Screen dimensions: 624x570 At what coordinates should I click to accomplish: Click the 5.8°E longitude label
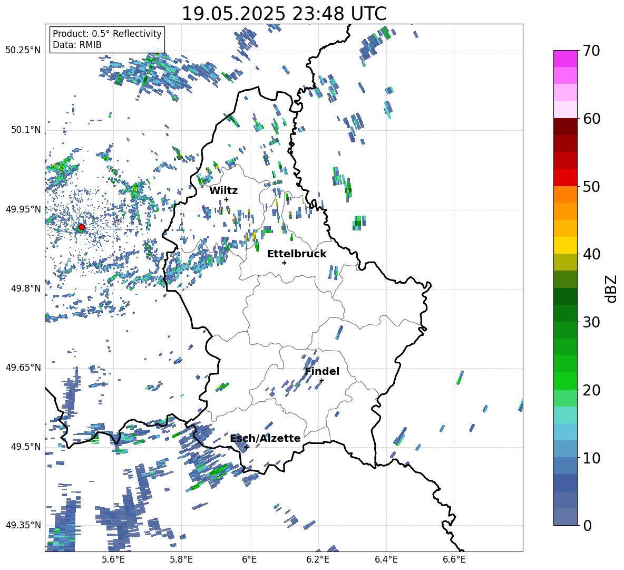181,559
